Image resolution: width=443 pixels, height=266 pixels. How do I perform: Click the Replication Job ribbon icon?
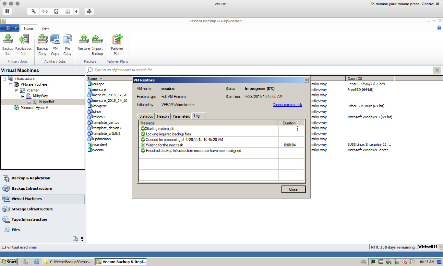pyautogui.click(x=24, y=40)
